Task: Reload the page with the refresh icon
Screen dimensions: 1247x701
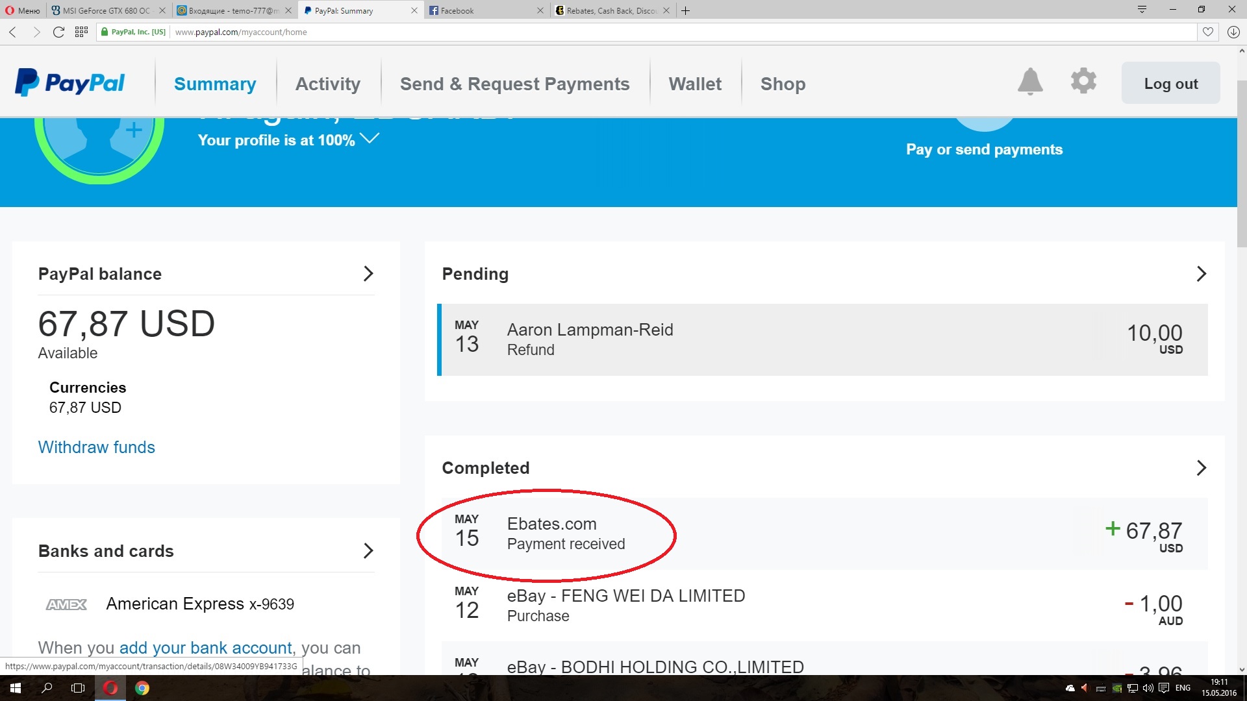Action: [x=58, y=32]
